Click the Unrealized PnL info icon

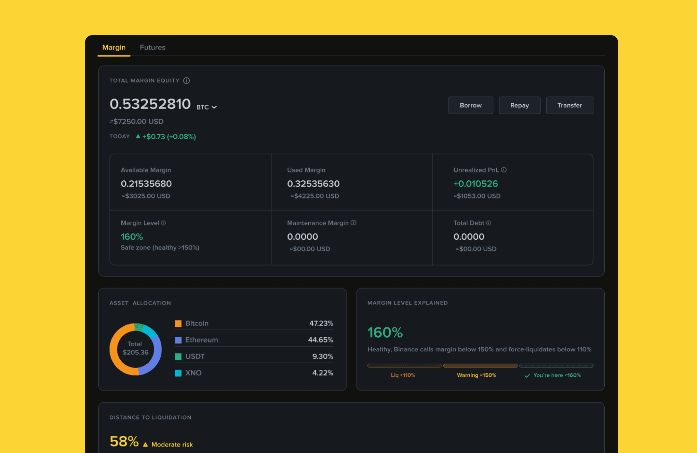click(504, 170)
